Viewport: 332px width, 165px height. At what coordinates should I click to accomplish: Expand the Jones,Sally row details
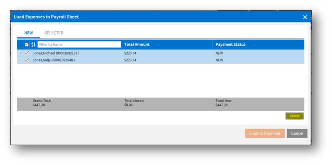point(20,60)
